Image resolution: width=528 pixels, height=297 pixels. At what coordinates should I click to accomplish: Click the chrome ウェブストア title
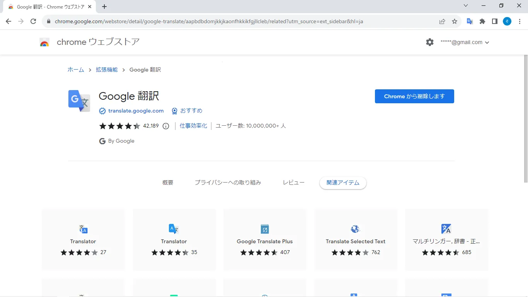pos(98,42)
